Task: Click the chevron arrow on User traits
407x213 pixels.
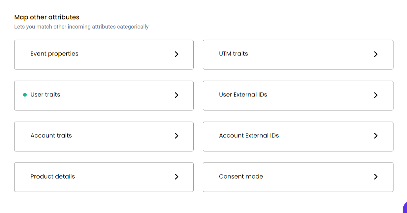Action: click(x=176, y=95)
